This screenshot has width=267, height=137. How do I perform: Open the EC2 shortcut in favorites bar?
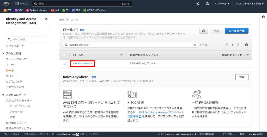tap(7, 10)
